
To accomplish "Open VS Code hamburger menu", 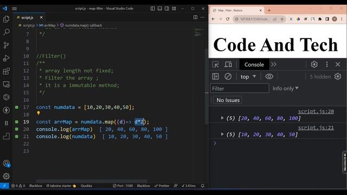I will (15, 9).
